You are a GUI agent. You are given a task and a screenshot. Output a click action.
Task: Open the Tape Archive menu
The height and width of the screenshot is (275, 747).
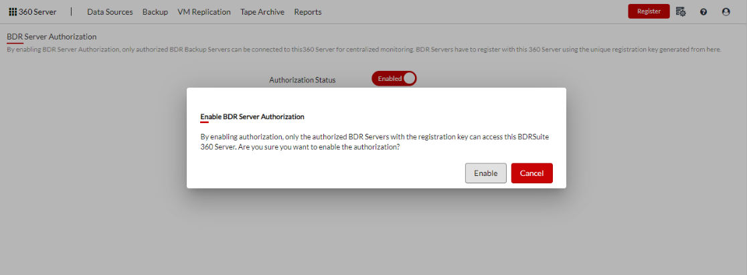262,12
